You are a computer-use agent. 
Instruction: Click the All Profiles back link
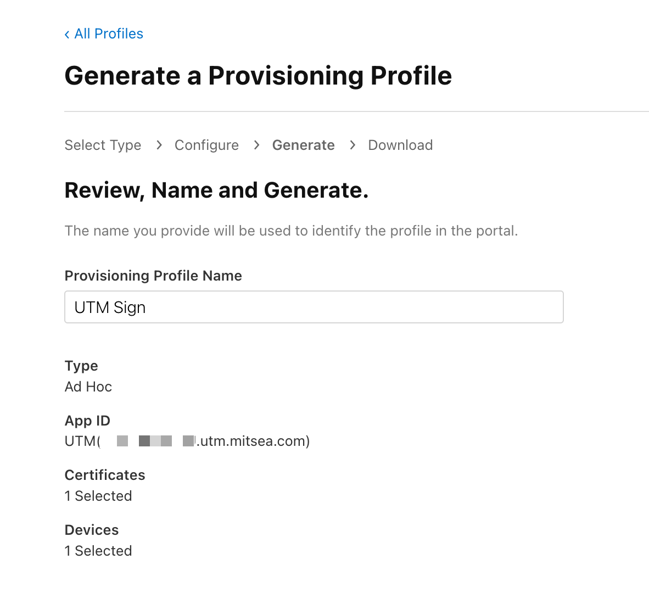[x=108, y=34]
